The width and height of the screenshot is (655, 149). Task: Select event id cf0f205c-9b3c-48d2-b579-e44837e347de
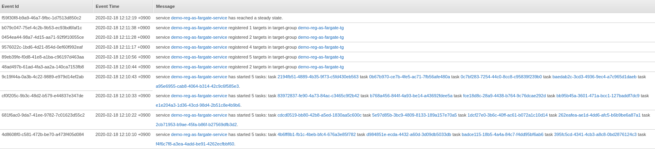[x=43, y=96]
